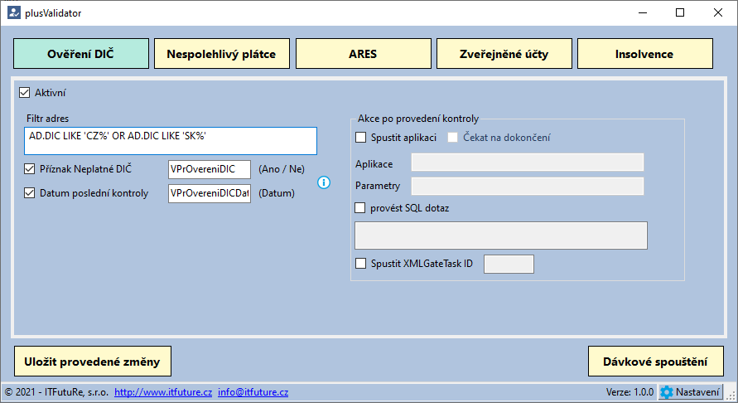
Task: Open the ARES tab
Action: click(364, 54)
